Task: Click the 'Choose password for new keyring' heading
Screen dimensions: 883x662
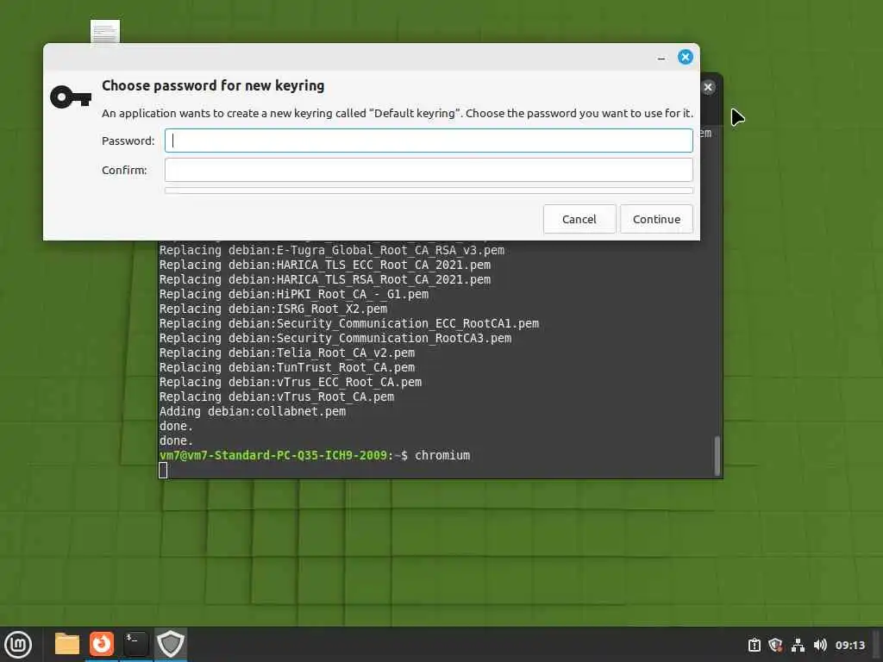Action: [213, 85]
